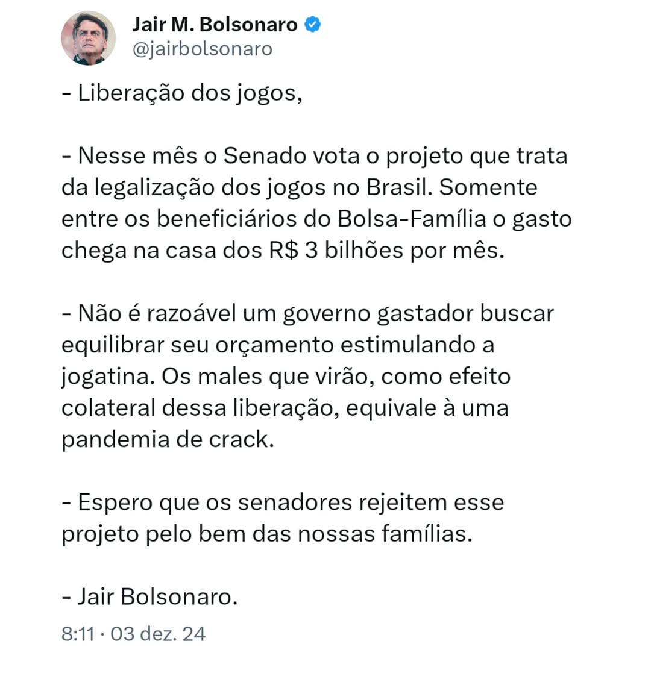Viewport: 651px width, 673px height.
Task: Click the word 'legalização' in the tweet
Action: pos(154,188)
